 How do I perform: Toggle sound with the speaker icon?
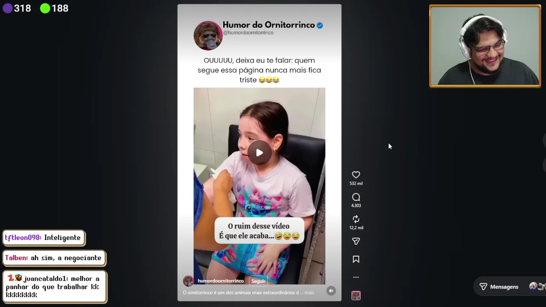click(x=331, y=291)
